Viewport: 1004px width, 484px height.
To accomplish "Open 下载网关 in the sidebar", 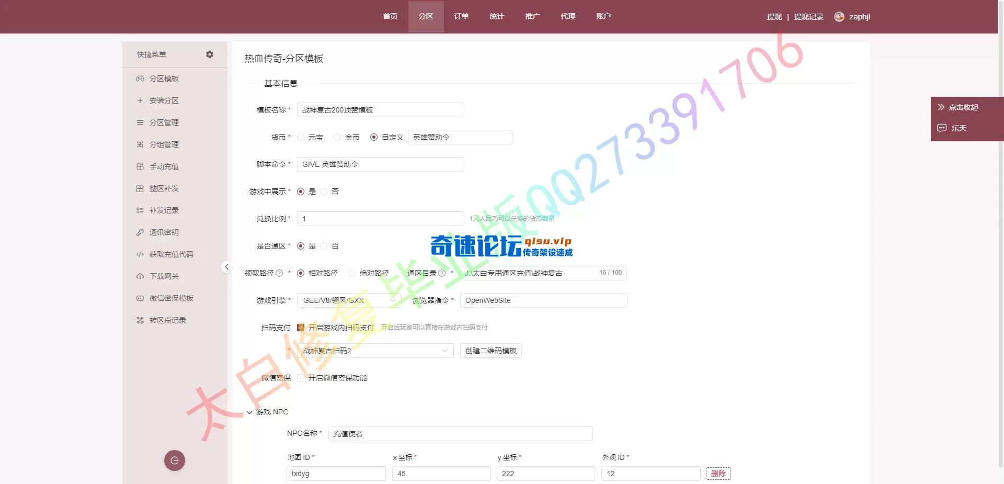I will coord(164,276).
